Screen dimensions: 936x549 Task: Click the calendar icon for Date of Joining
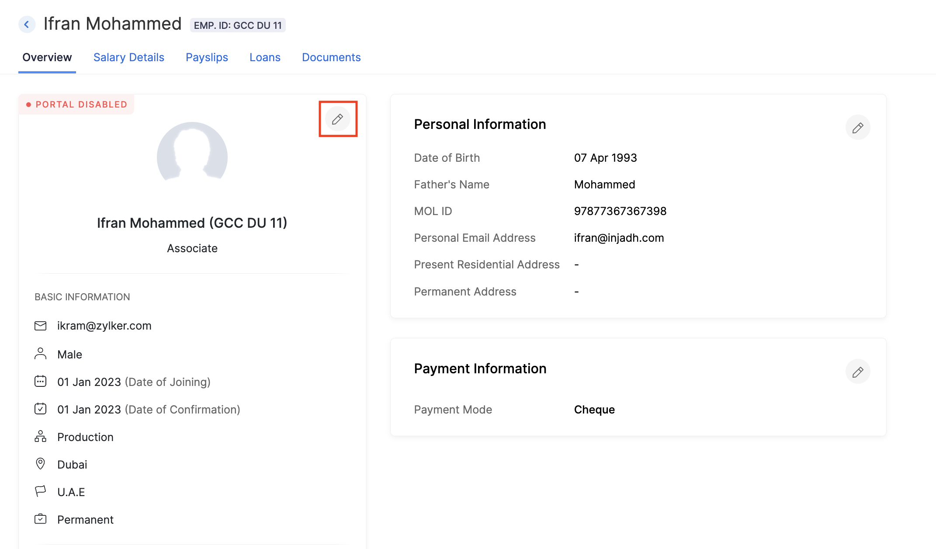point(40,381)
